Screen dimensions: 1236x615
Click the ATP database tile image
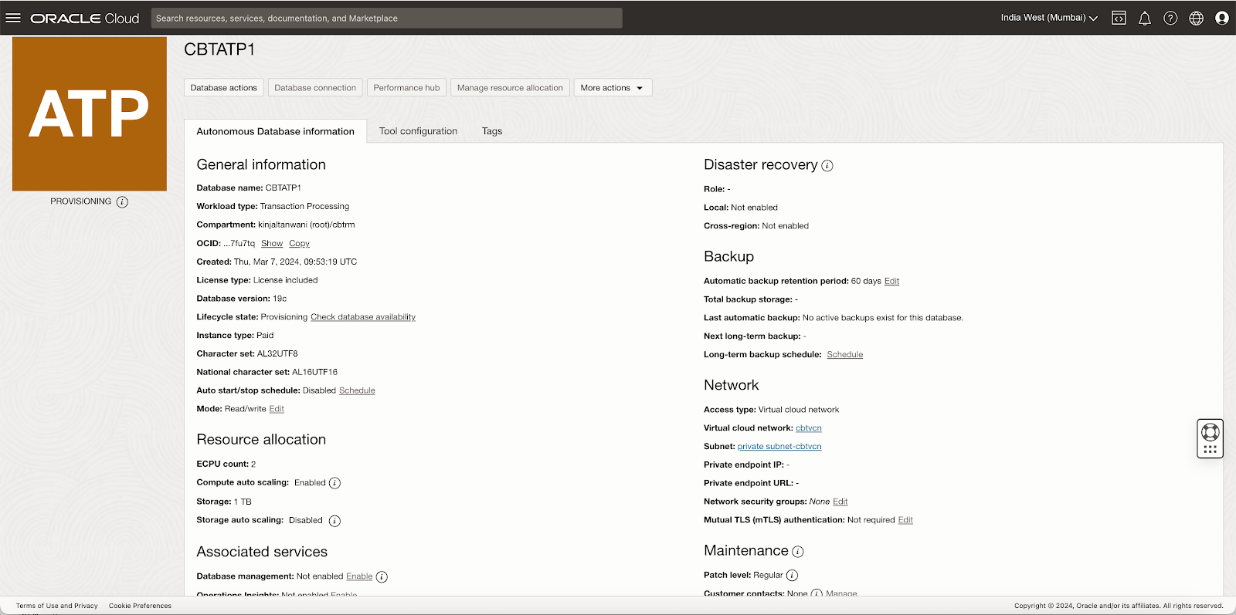[90, 114]
